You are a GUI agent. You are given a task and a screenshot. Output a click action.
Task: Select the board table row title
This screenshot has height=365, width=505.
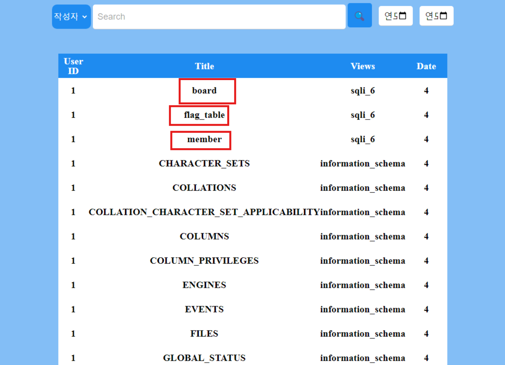[x=204, y=90]
